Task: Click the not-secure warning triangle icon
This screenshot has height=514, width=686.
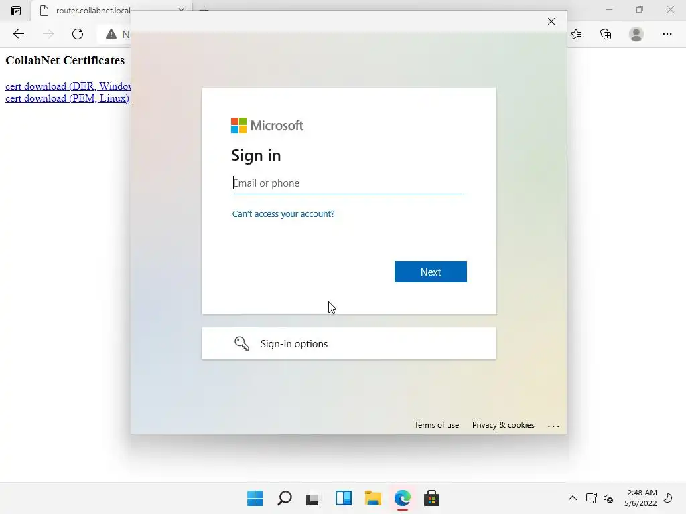Action: (x=111, y=34)
